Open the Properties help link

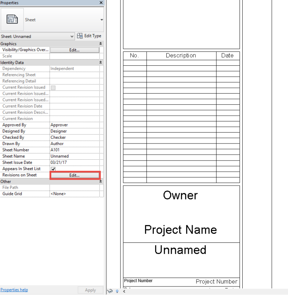pos(14,290)
